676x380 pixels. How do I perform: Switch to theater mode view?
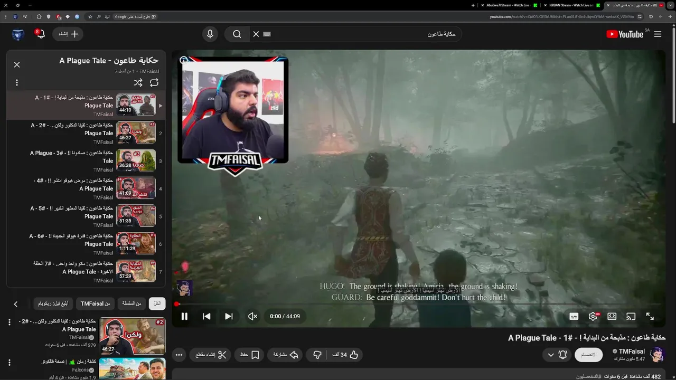point(612,316)
